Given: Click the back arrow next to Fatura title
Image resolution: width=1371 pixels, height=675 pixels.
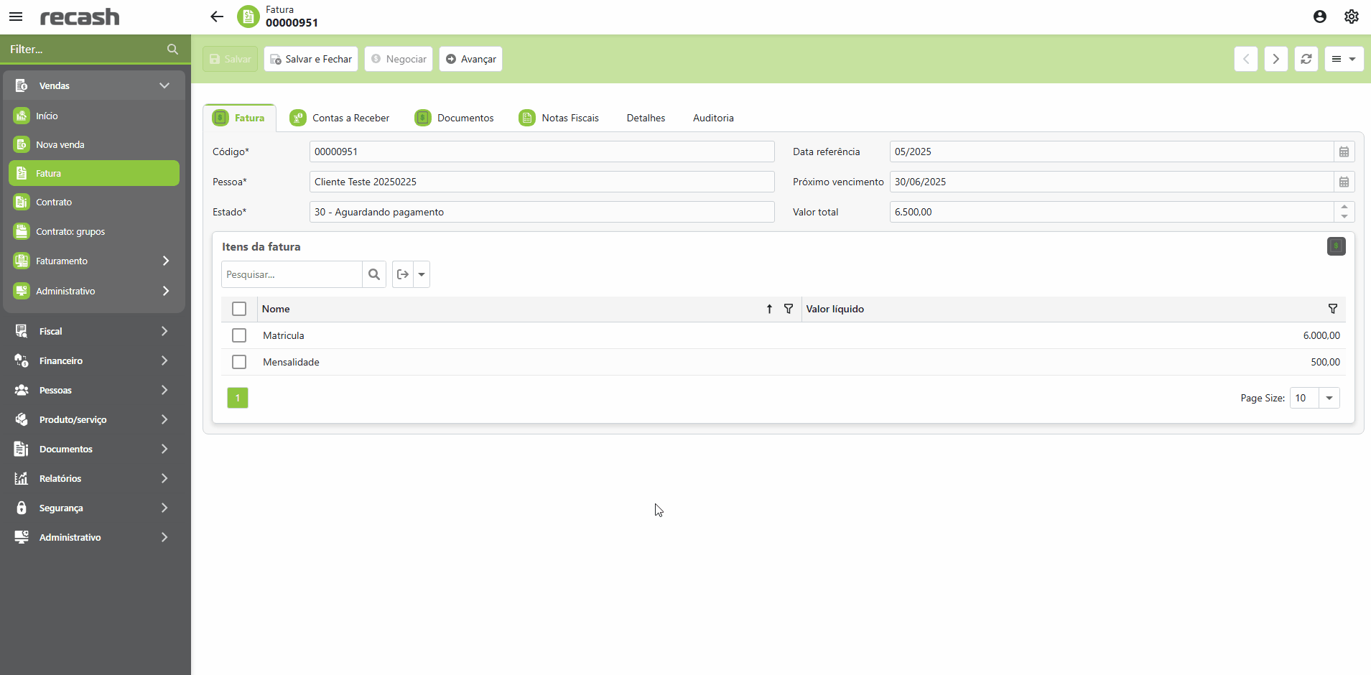Looking at the screenshot, I should [x=217, y=17].
